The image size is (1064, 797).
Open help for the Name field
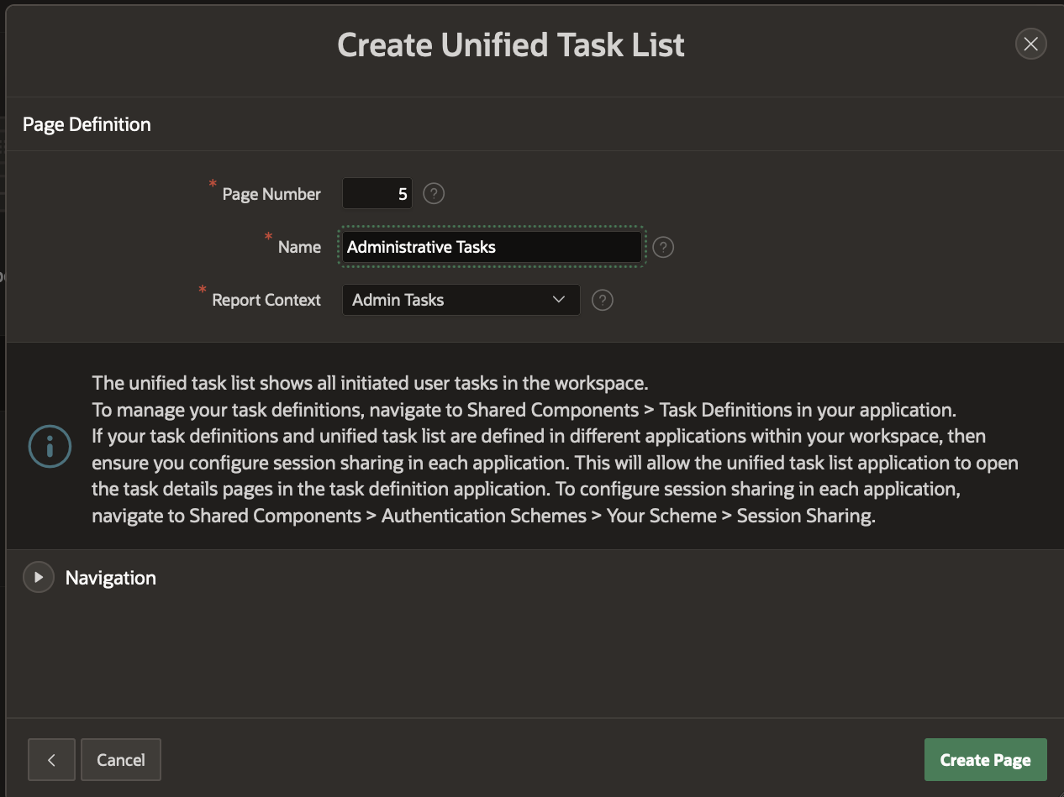[663, 247]
